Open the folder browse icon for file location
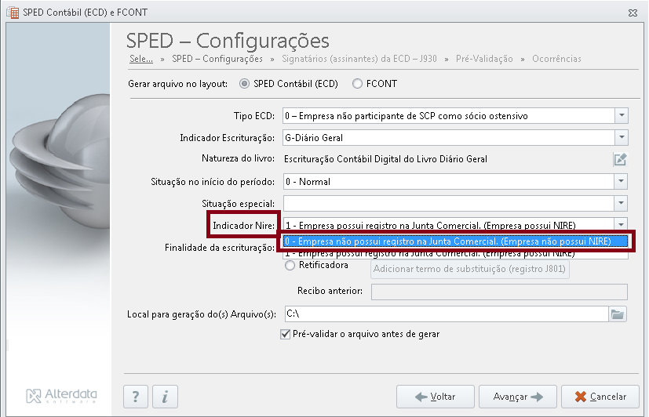This screenshot has width=649, height=417. click(x=618, y=314)
